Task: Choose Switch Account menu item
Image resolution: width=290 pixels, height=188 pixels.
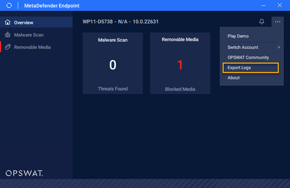Action: 243,47
